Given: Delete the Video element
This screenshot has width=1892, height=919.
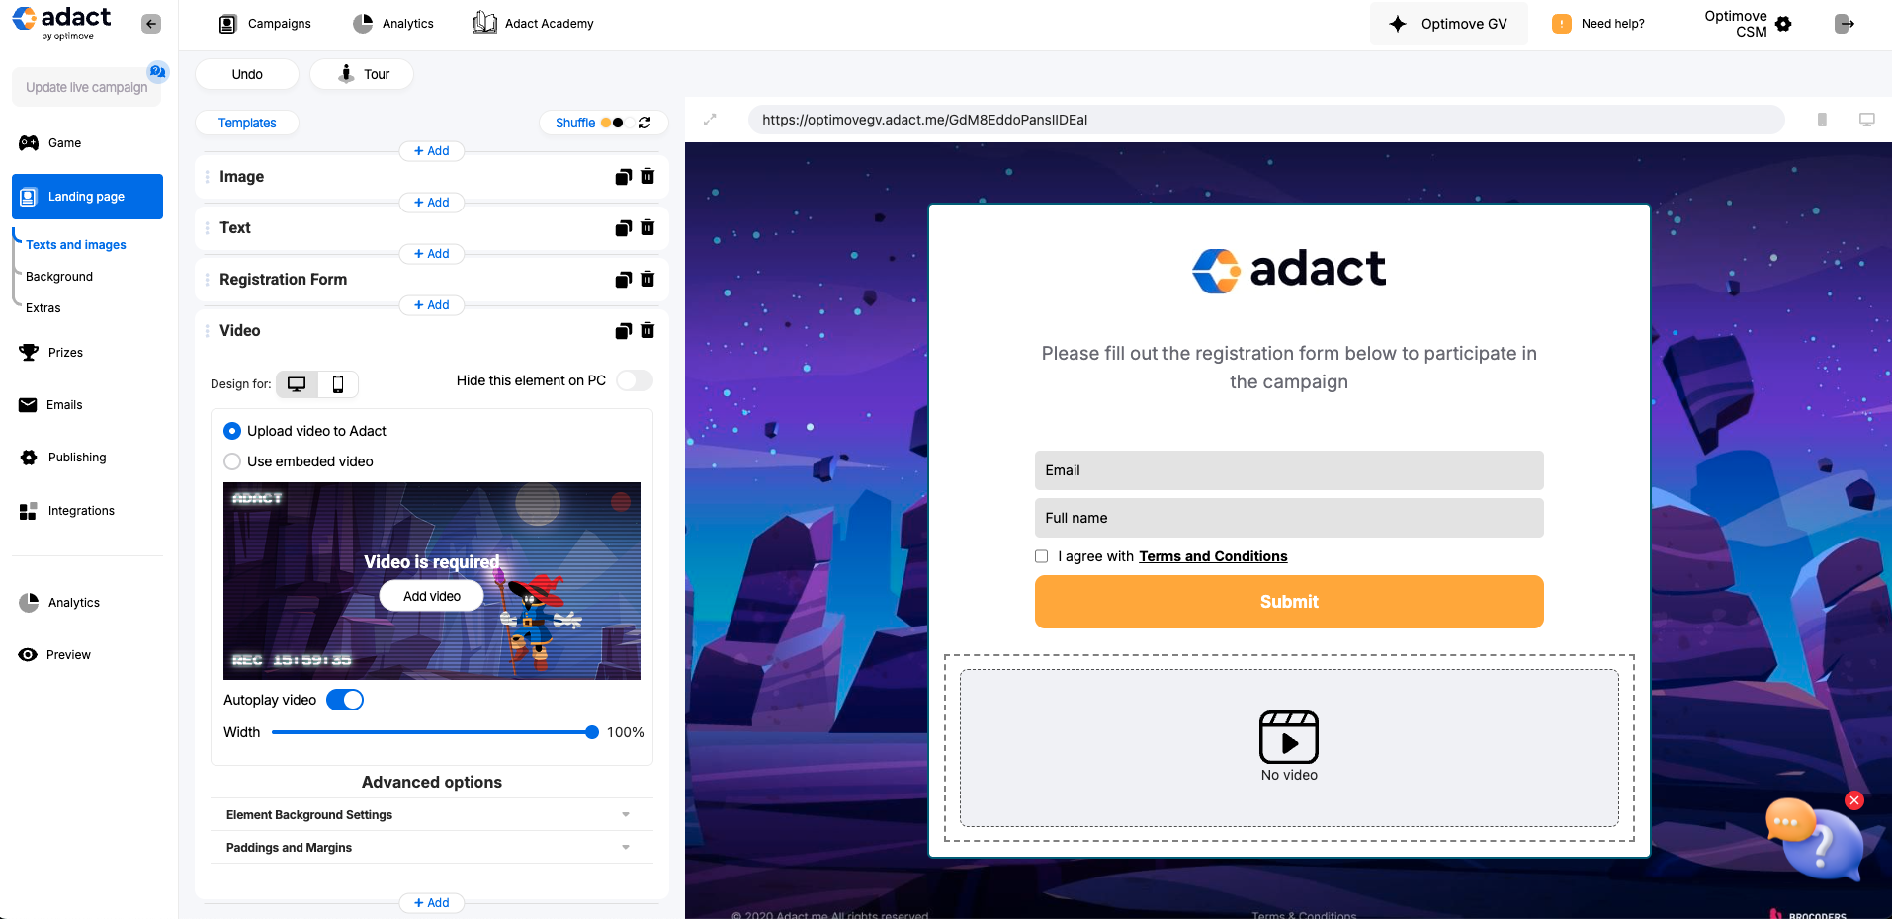Looking at the screenshot, I should pyautogui.click(x=647, y=330).
